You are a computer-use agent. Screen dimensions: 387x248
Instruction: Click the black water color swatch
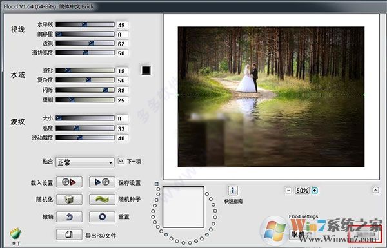pos(146,70)
